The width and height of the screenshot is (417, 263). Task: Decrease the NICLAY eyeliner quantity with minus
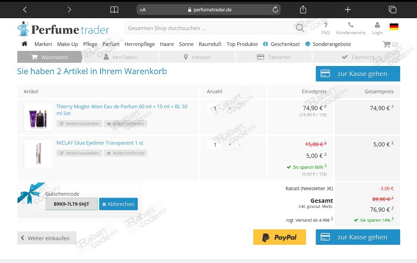240,145
